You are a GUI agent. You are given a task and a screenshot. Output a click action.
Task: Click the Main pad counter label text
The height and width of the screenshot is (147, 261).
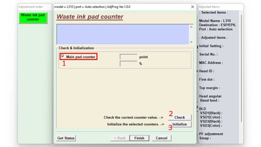(x=81, y=57)
